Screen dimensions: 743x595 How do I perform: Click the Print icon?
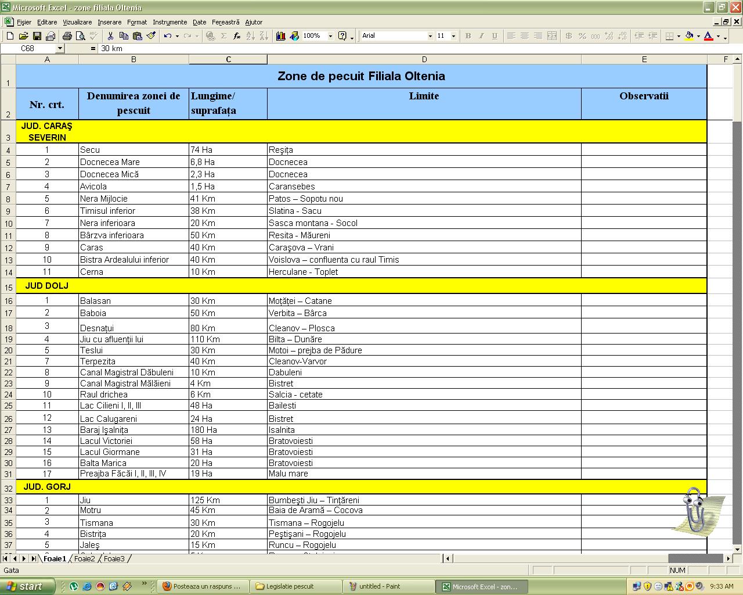[67, 36]
